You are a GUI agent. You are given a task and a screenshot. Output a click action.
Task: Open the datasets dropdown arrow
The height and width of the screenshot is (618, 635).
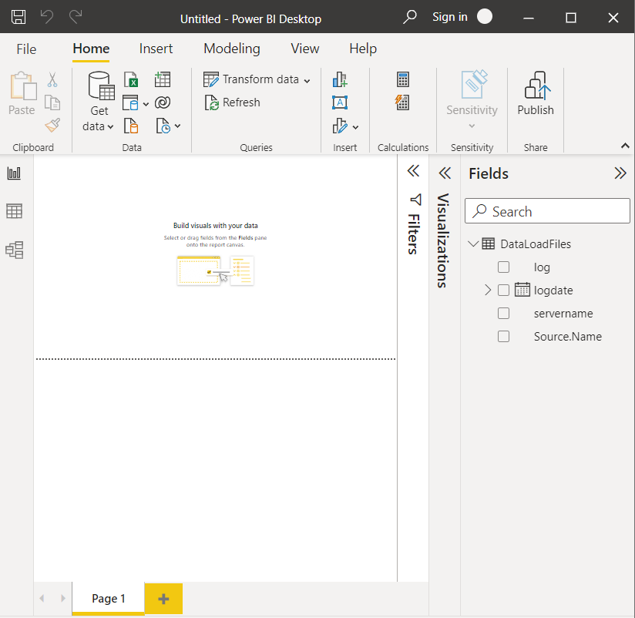click(146, 105)
